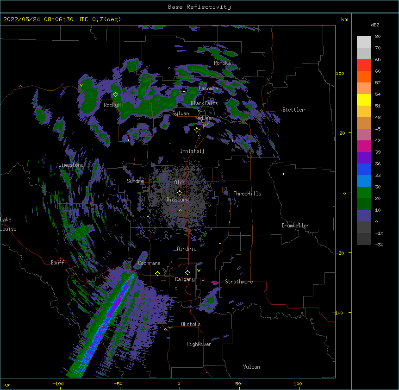Click the dark orange swatch below the 60 dBZ value
The height and width of the screenshot is (390, 399).
coord(364,76)
